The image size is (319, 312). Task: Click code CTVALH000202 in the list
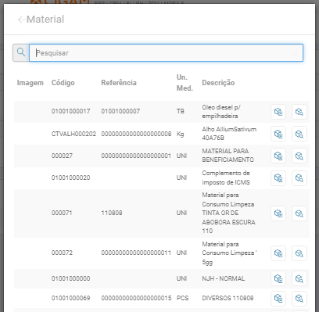click(73, 134)
